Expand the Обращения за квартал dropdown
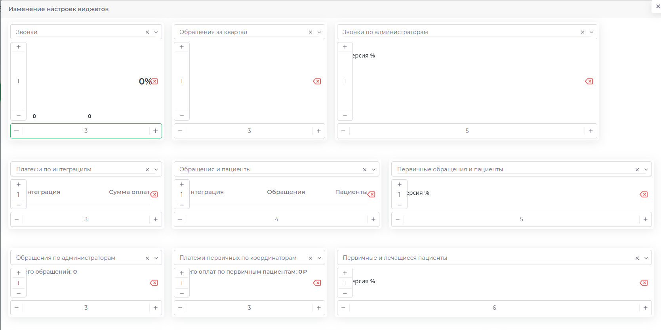 pyautogui.click(x=319, y=32)
